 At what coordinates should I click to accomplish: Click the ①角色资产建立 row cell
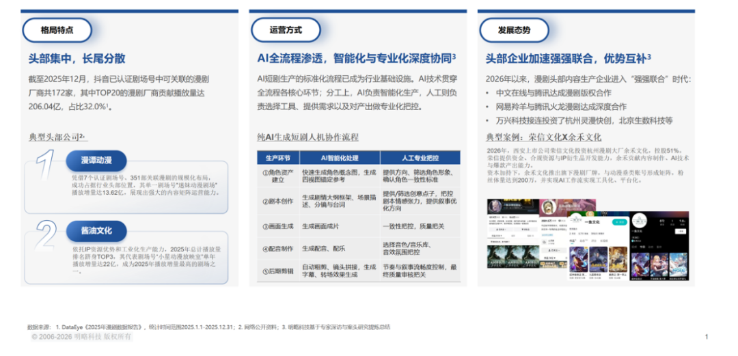pos(278,176)
